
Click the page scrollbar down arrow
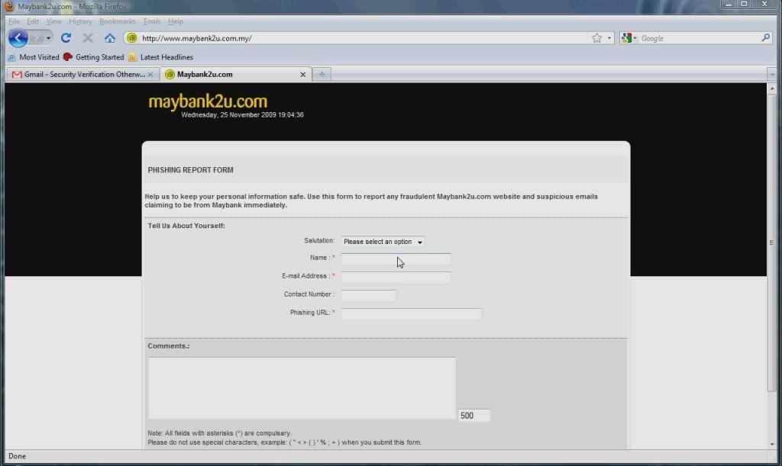click(x=771, y=444)
